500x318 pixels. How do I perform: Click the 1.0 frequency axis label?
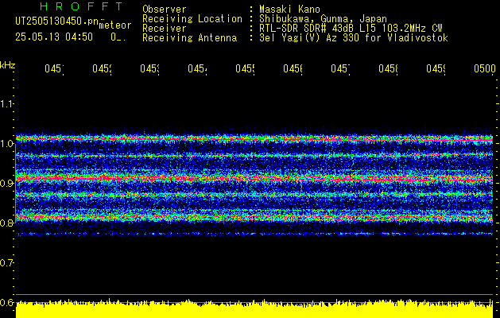pyautogui.click(x=6, y=144)
